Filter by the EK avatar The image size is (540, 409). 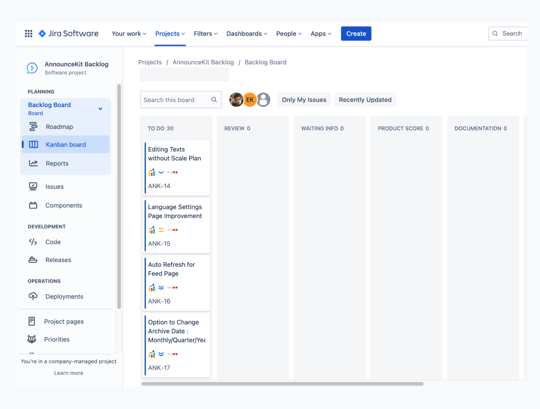click(x=250, y=100)
